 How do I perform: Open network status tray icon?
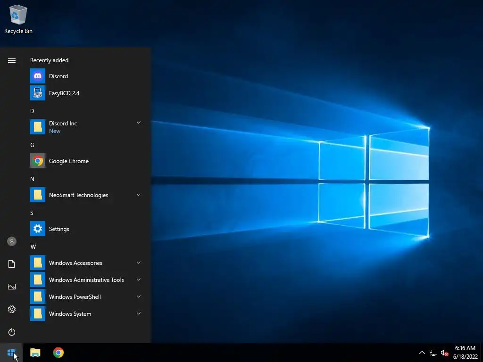click(433, 353)
